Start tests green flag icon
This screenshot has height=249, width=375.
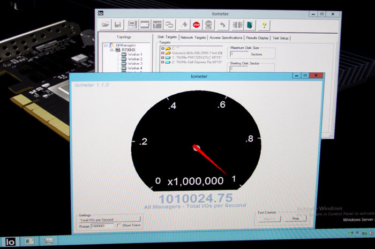pyautogui.click(x=184, y=25)
